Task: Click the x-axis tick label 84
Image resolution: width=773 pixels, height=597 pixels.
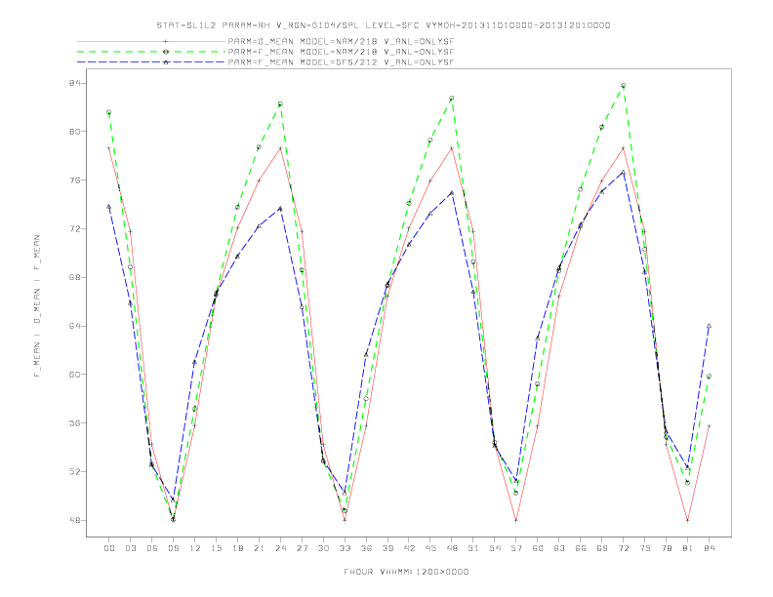Action: [x=709, y=548]
